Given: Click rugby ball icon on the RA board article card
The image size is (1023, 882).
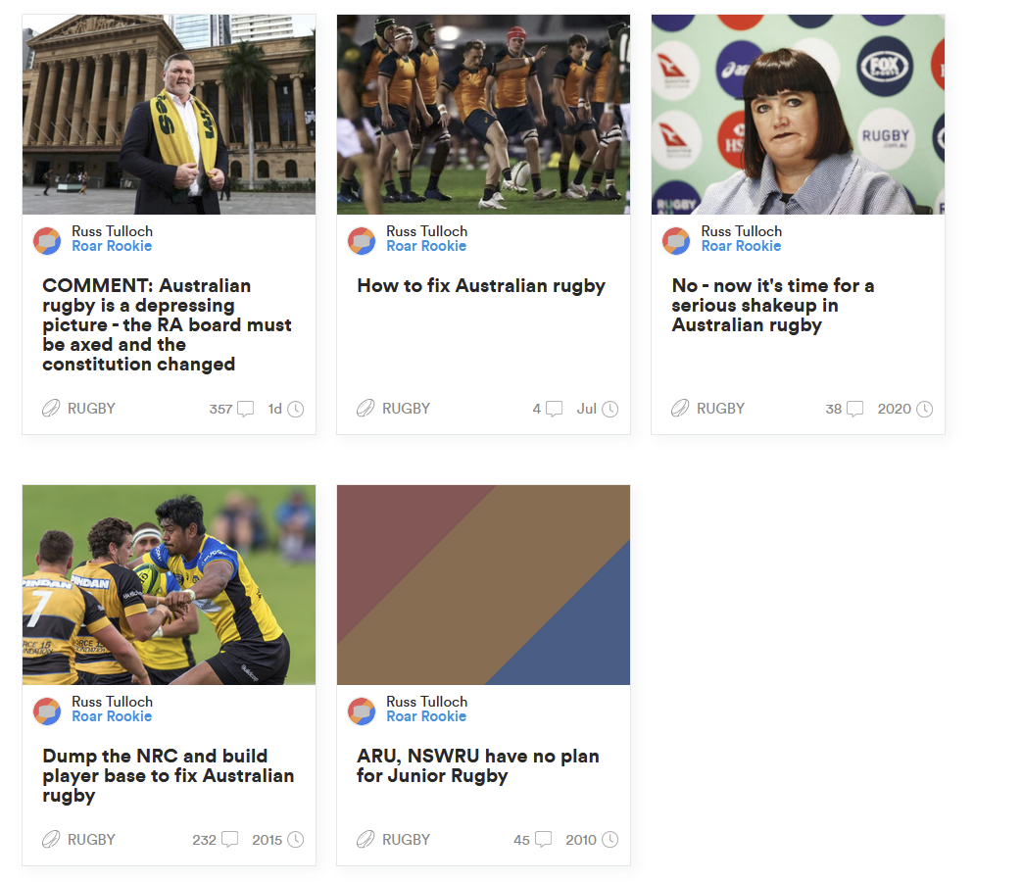Looking at the screenshot, I should pos(51,409).
